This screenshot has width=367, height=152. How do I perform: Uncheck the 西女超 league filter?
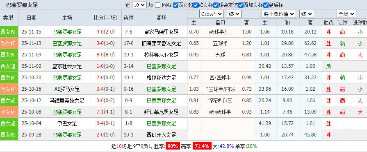coord(176,5)
